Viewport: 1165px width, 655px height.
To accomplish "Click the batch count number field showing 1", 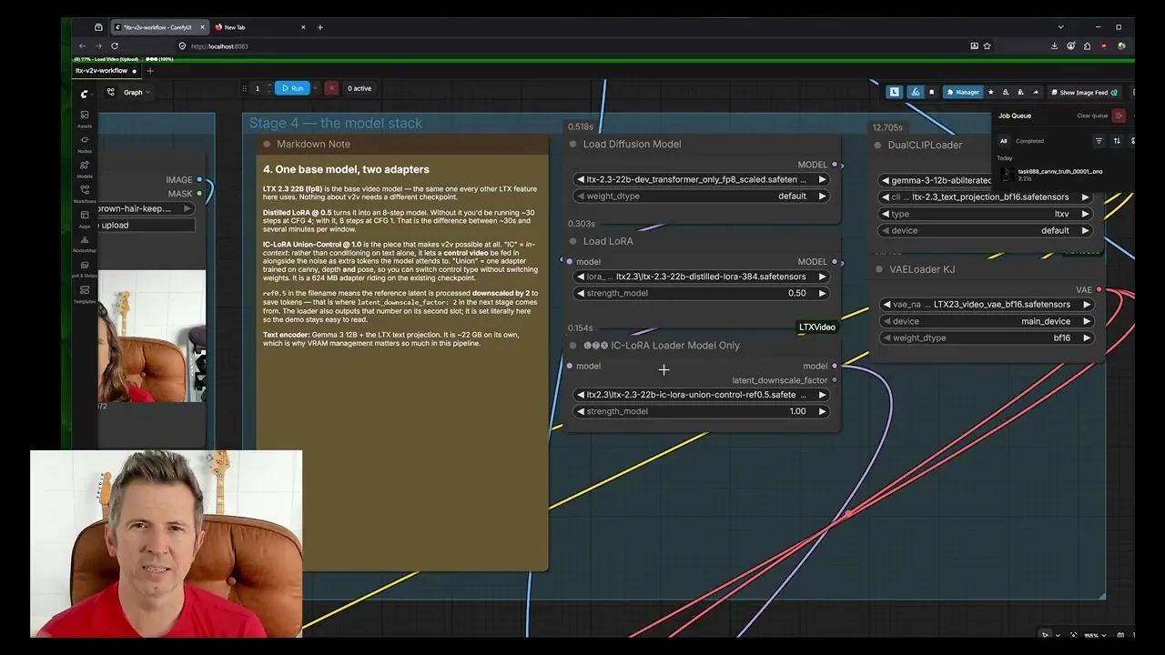I will pos(258,88).
